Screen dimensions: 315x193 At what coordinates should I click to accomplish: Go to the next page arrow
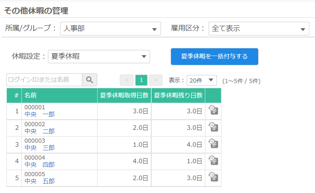[x=156, y=80]
